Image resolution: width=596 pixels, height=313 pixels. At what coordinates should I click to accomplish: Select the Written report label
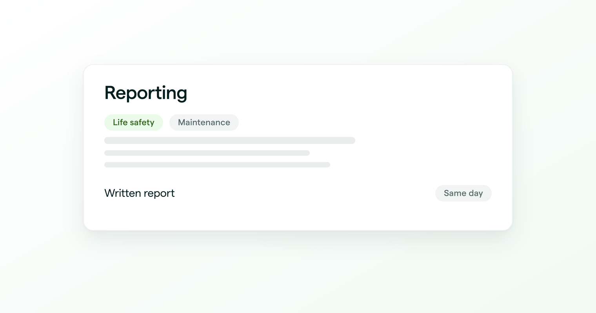(140, 193)
